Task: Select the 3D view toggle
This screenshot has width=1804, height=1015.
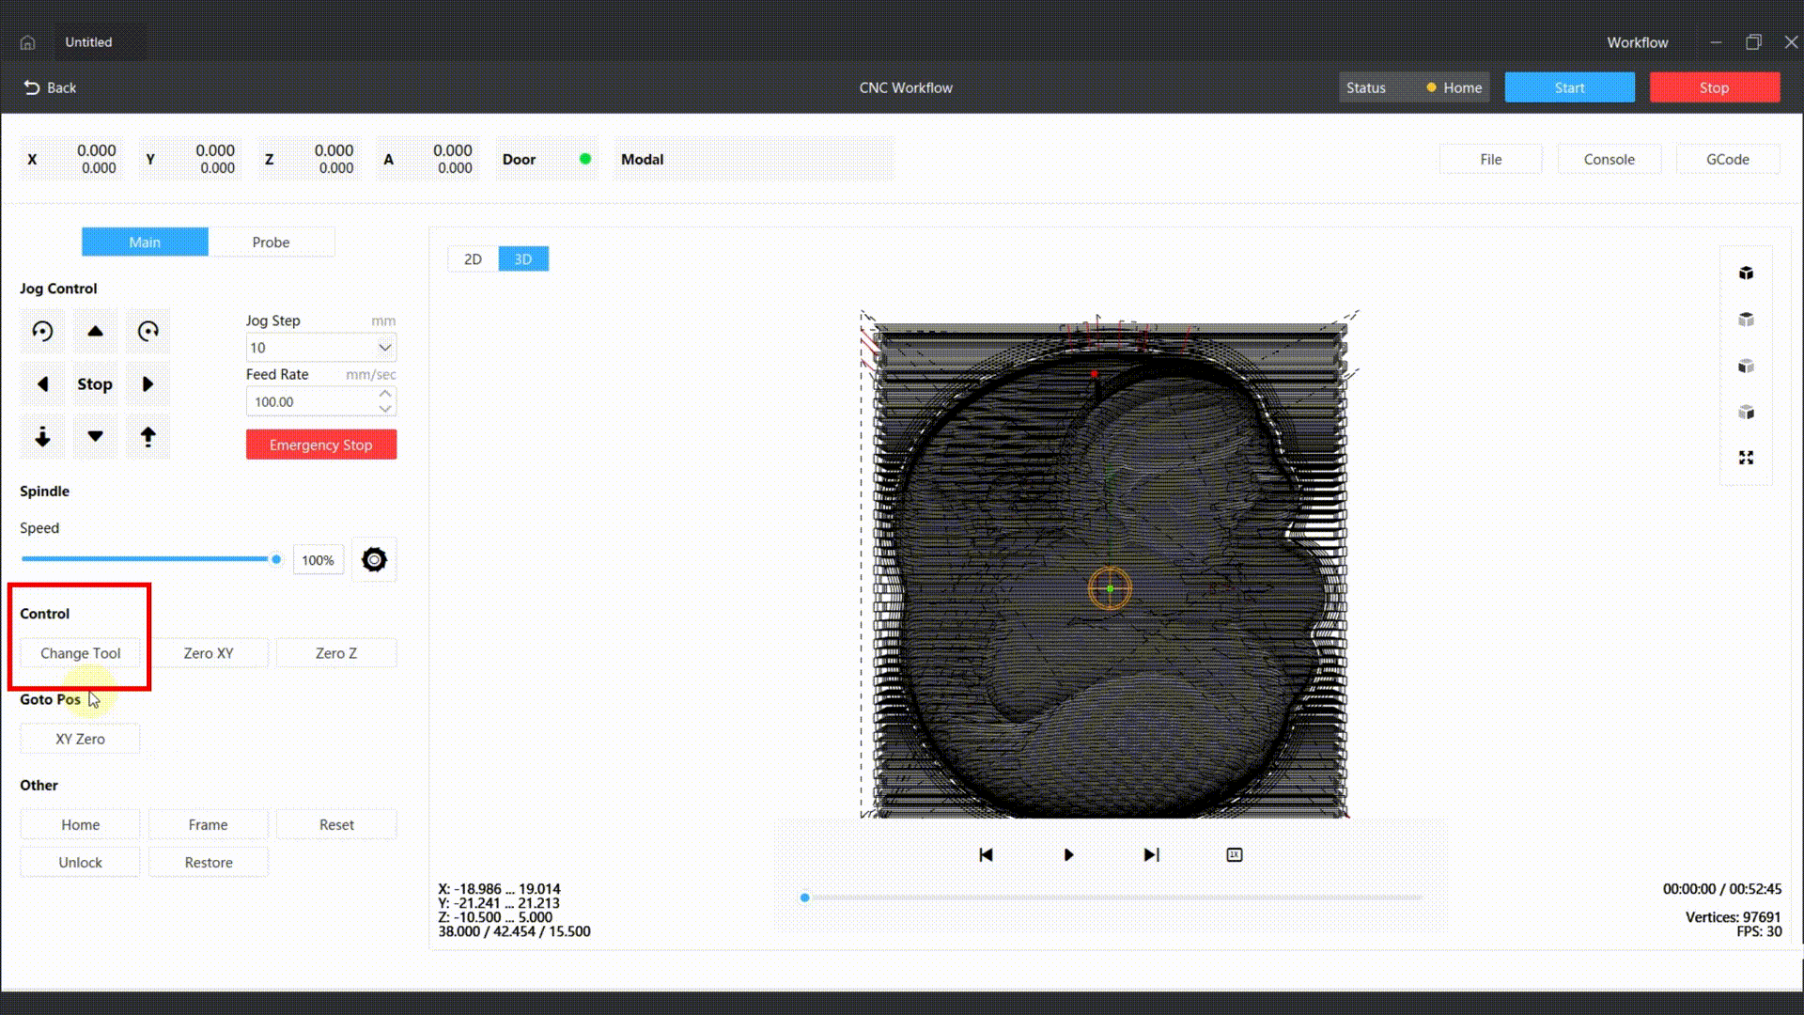Action: (x=522, y=258)
